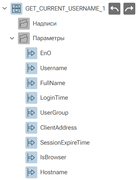The image size is (138, 180).
Task: Click the right-pointing arrow button
Action: (129, 9)
